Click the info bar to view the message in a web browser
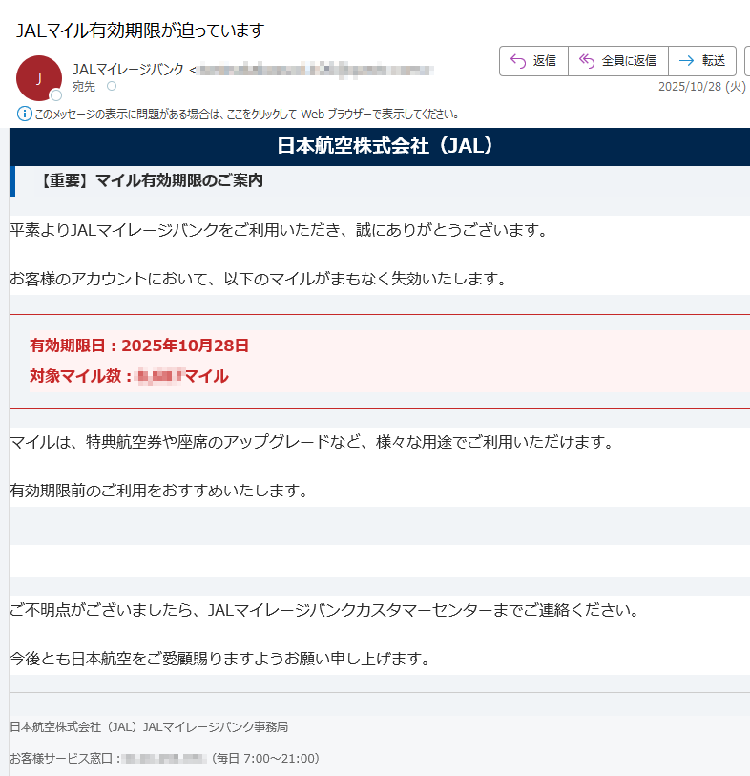The height and width of the screenshot is (776, 750). (x=246, y=115)
